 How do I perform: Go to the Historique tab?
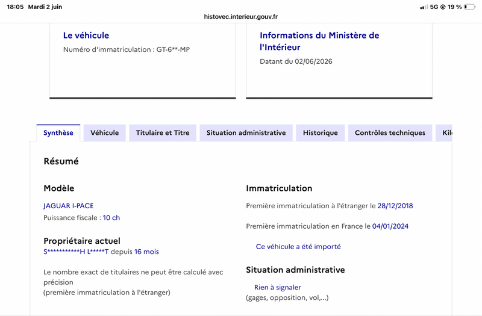(321, 133)
